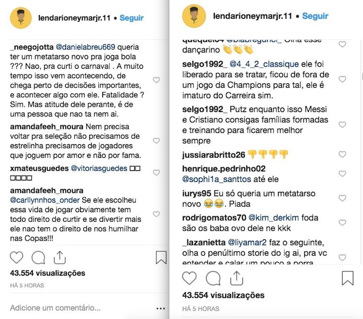Like jussiarabritto26's thumbs-down comment
This screenshot has height=319, width=363.
point(342,155)
